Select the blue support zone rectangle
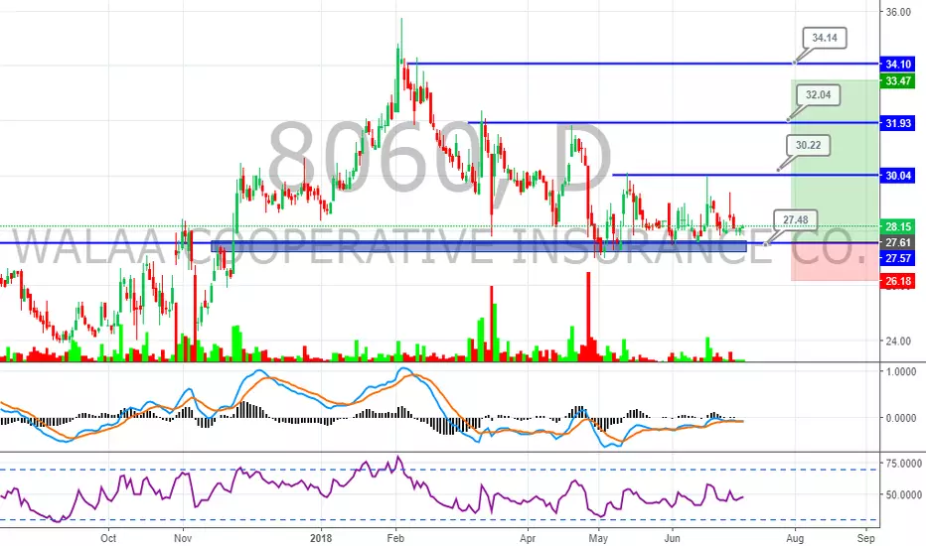926x546 pixels. pyautogui.click(x=478, y=246)
